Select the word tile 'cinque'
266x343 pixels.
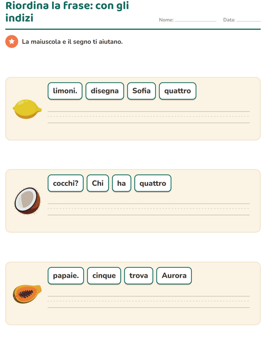click(x=104, y=276)
